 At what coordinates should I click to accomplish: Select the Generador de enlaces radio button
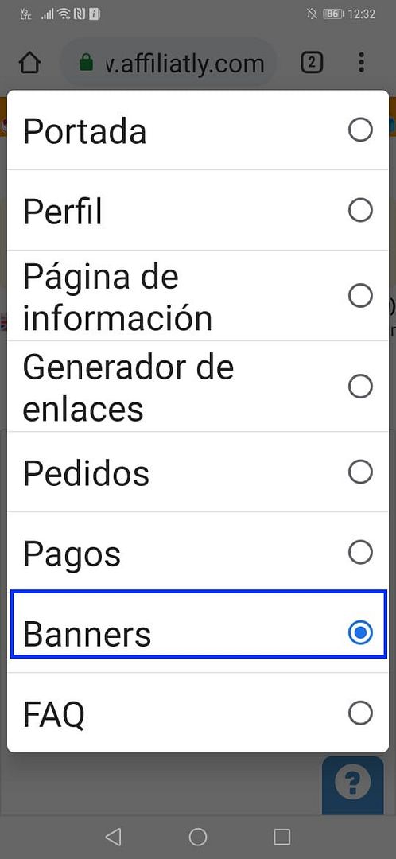tap(360, 387)
